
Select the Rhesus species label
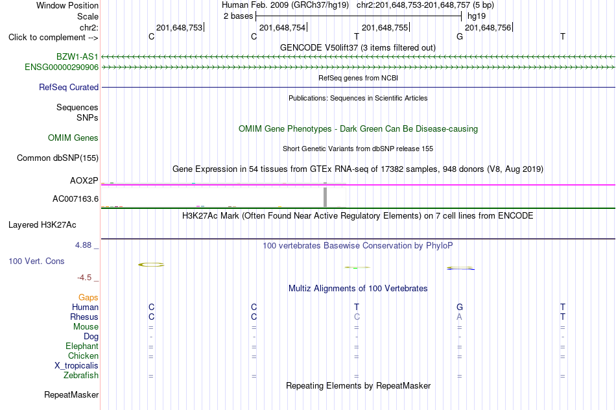[x=84, y=317]
